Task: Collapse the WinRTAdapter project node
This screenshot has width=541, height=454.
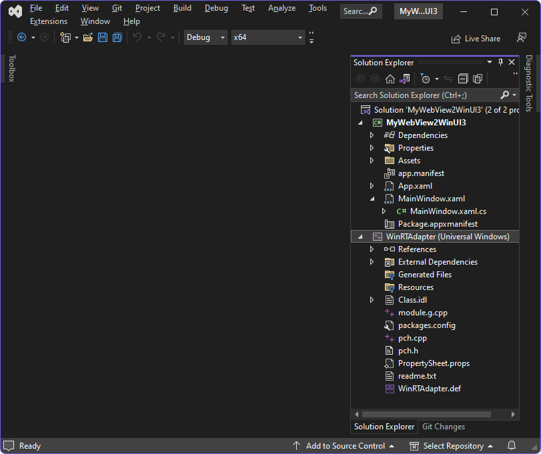Action: (360, 236)
